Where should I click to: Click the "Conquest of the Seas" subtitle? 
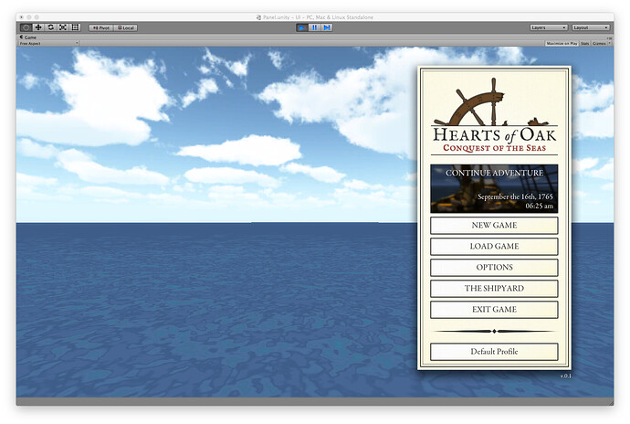pyautogui.click(x=494, y=148)
